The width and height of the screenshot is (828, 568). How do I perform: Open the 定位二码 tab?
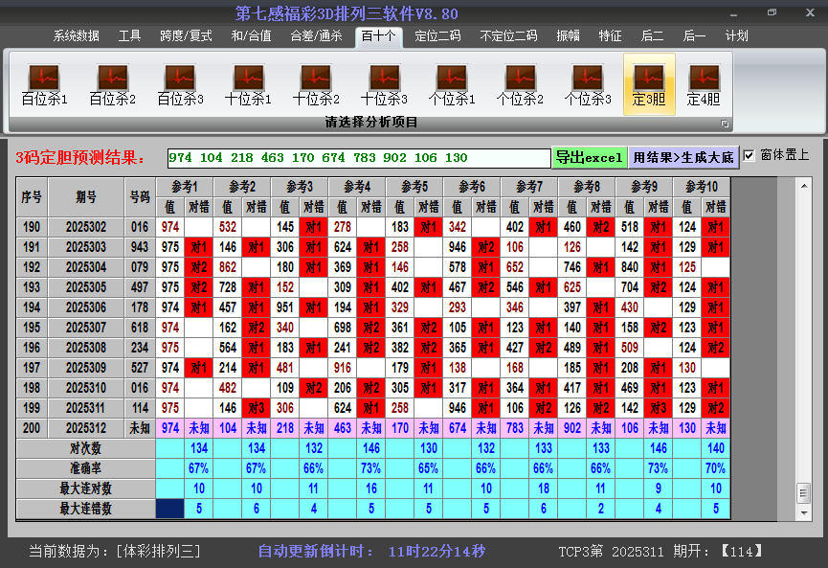(x=437, y=36)
